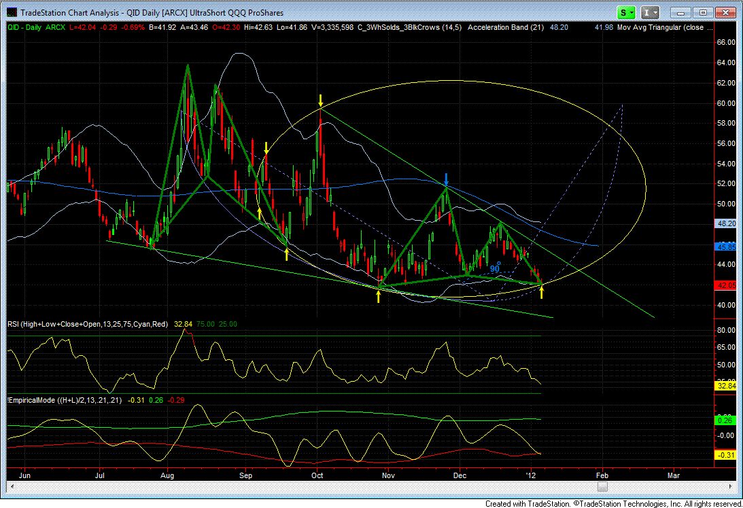Click the RSI oversold level 25.00 value
Screen dimensions: 743x508
(228, 325)
